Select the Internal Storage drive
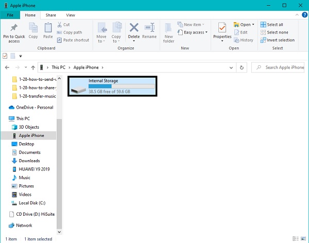This screenshot has width=309, height=243. coord(112,86)
